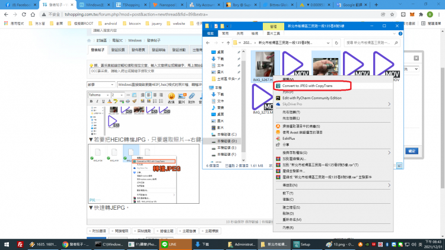Image resolution: width=445 pixels, height=250 pixels.
Task: Toggle Underline in the forum editor
Action: tap(103, 101)
